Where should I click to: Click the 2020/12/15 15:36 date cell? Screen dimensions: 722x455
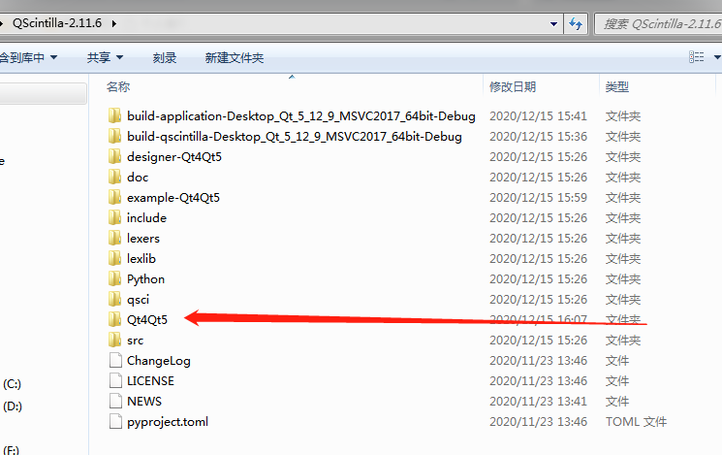[x=538, y=137]
